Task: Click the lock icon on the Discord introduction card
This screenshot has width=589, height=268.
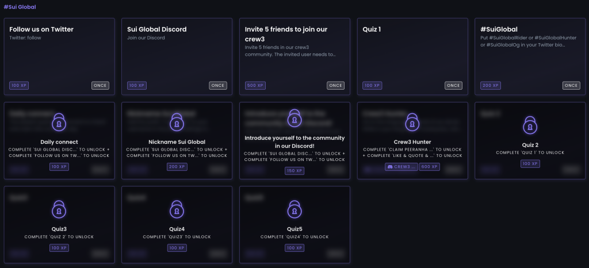Action: coord(294,118)
